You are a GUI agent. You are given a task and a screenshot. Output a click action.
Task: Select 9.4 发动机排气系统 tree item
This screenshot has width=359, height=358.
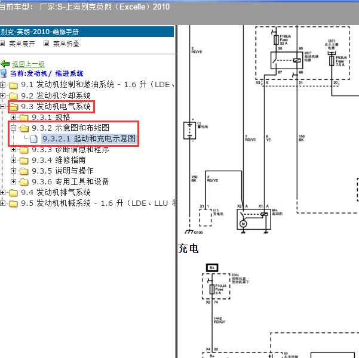click(x=56, y=192)
